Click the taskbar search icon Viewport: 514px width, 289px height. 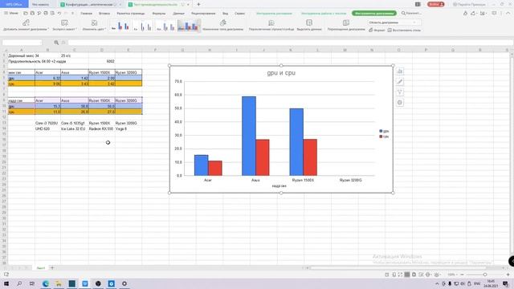[19, 283]
